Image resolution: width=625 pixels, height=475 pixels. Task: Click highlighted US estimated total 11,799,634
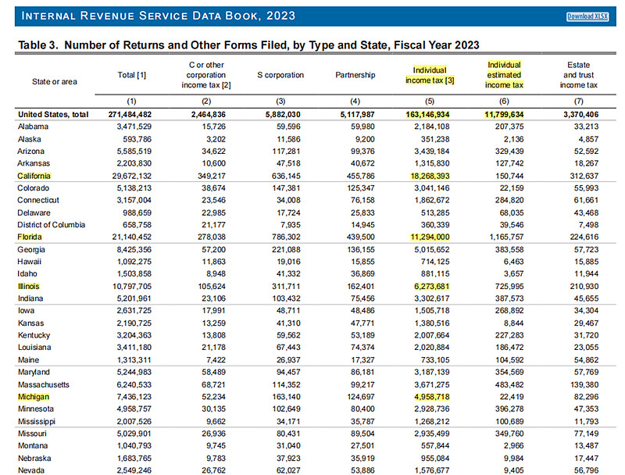pos(504,114)
